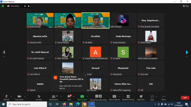
Task: Open the More options menu
Action: coord(164,97)
